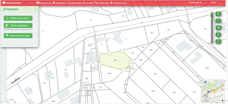228x104 pixels.
Task: Open Przybliż do wsp. coordinates tool
Action: tap(119, 3)
